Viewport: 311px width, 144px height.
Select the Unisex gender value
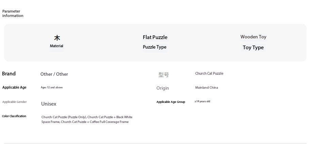pos(49,104)
